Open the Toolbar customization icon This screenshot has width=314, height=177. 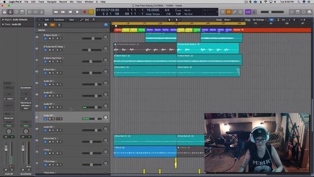click(22, 12)
